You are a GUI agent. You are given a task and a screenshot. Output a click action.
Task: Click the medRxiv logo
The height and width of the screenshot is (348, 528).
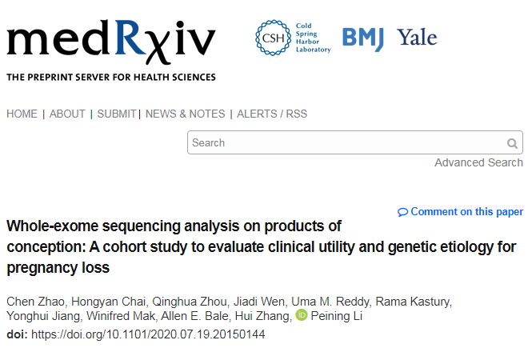click(111, 50)
